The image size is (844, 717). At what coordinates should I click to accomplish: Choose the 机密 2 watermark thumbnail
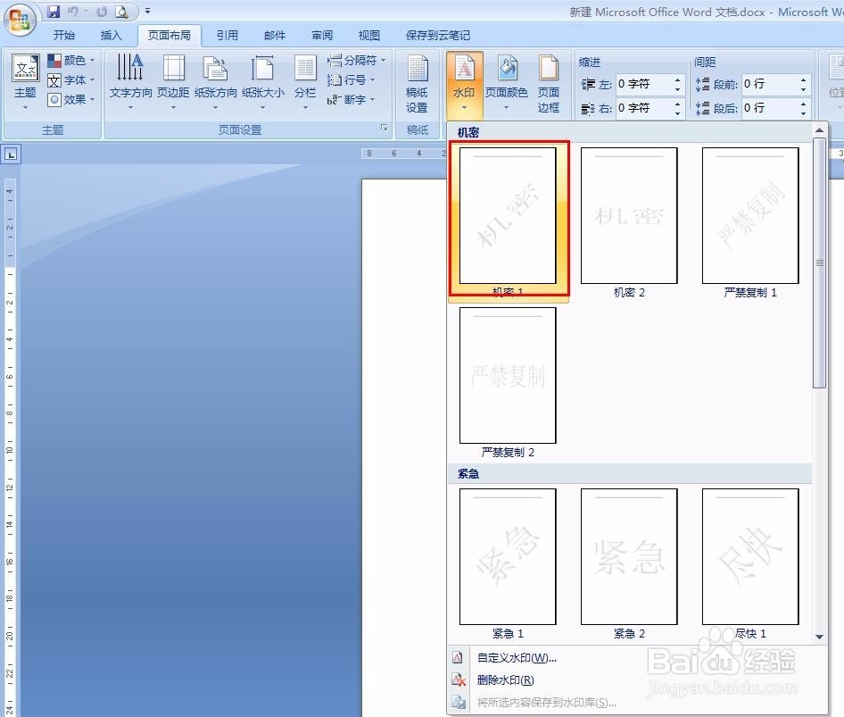pyautogui.click(x=629, y=216)
